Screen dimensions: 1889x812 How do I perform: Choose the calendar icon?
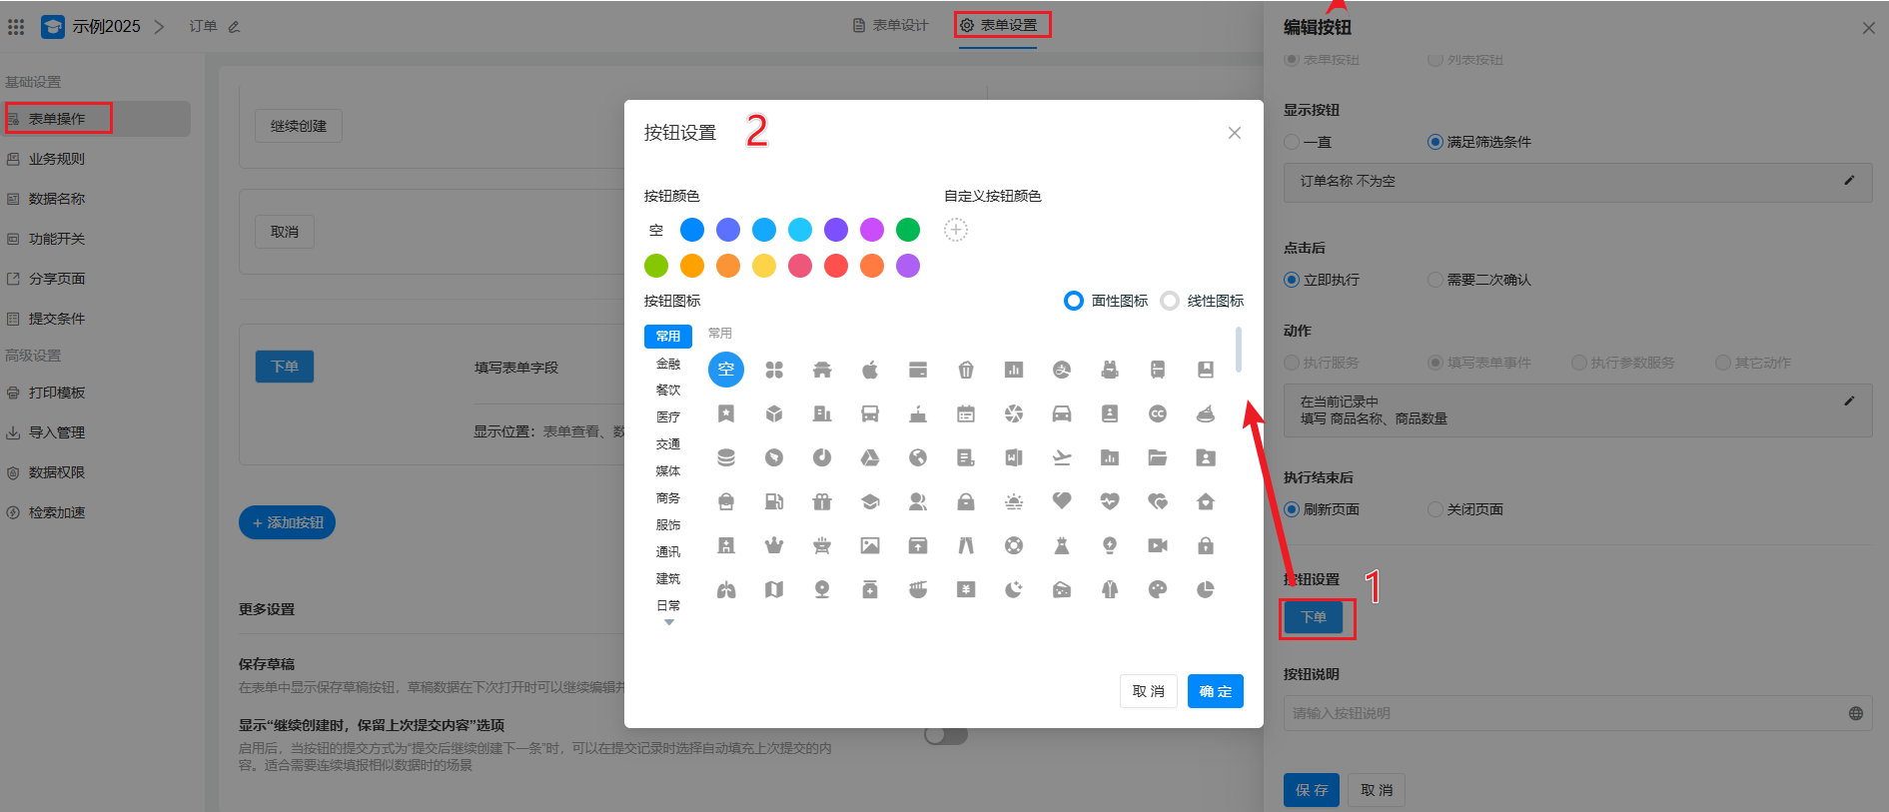966,414
